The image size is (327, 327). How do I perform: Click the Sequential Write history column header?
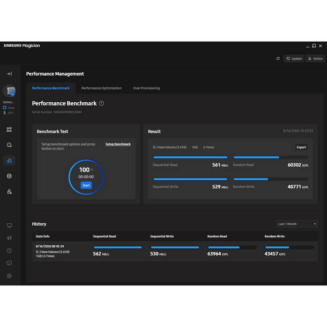tap(162, 236)
